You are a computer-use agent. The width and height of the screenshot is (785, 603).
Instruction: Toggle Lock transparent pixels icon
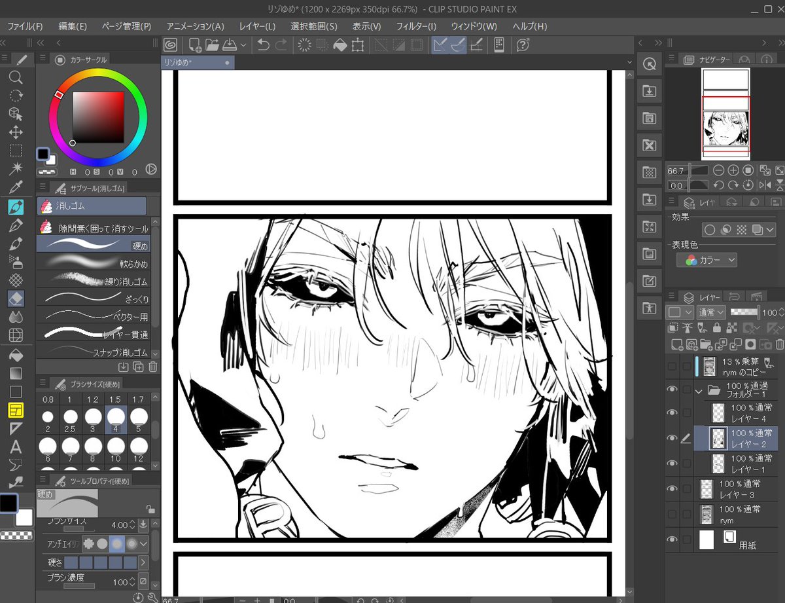(x=731, y=328)
